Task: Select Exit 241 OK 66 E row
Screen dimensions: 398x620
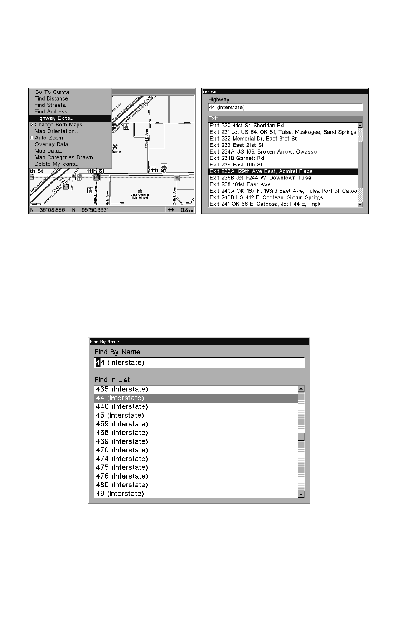Action: click(x=283, y=204)
